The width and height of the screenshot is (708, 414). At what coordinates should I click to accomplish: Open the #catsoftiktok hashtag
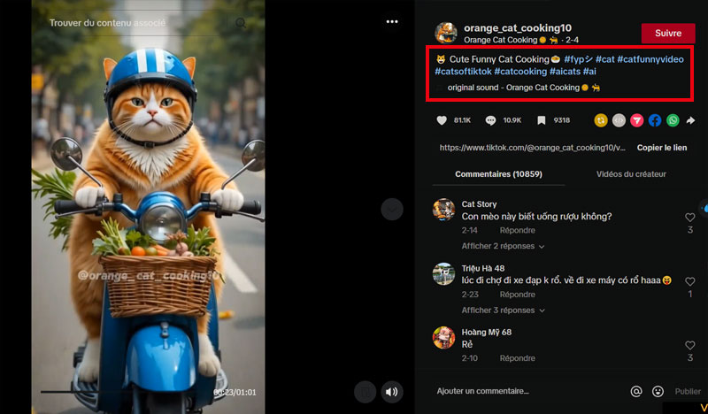pyautogui.click(x=463, y=72)
